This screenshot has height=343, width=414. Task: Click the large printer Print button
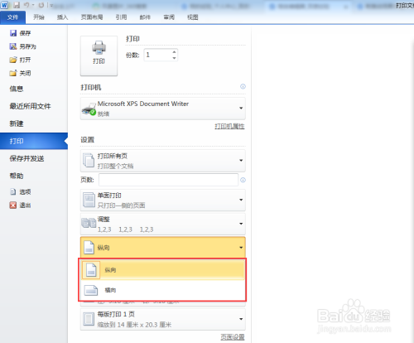point(99,56)
